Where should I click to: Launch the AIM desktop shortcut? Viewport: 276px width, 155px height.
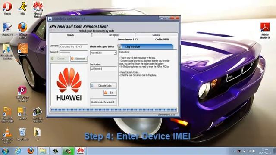23,8
